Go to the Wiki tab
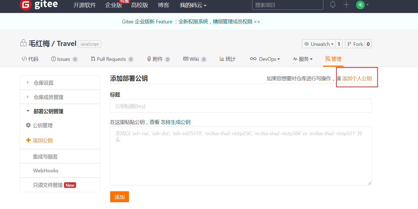418x209 pixels. point(195,59)
